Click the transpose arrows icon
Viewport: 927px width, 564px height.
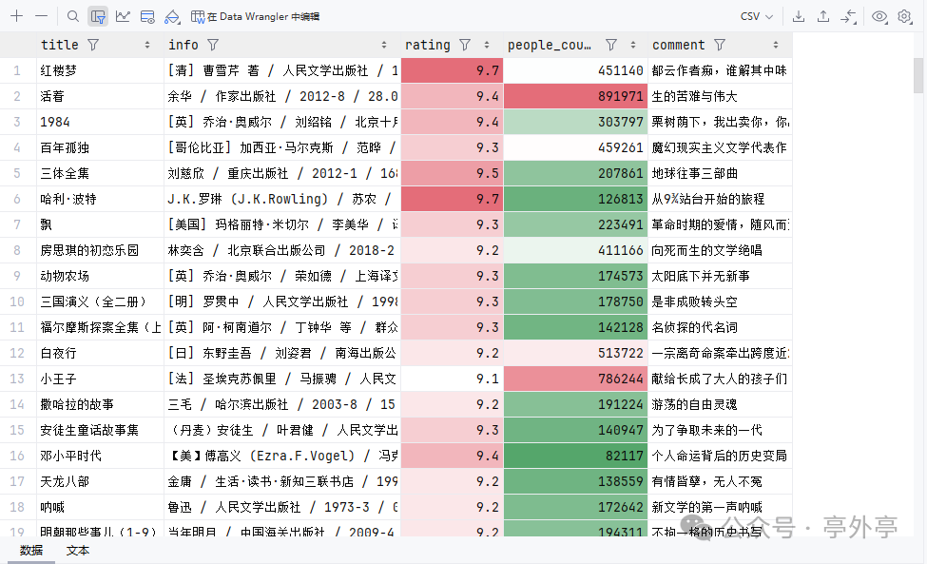848,16
